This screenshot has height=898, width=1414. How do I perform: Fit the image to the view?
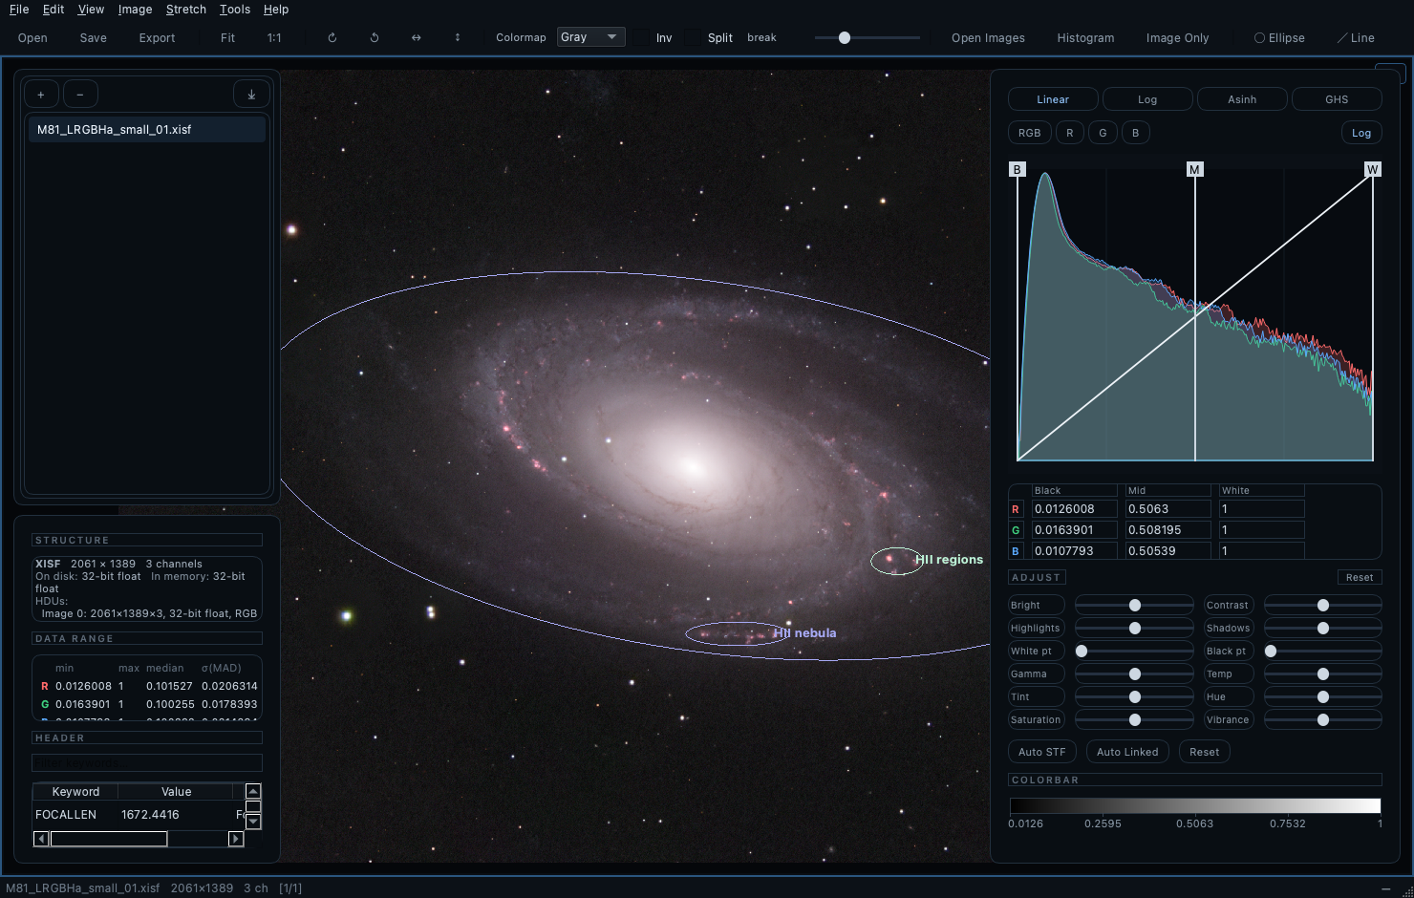(x=227, y=38)
